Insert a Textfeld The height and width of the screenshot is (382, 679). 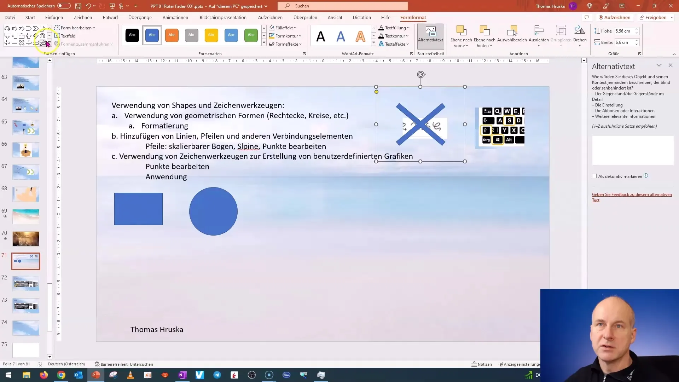click(x=65, y=36)
